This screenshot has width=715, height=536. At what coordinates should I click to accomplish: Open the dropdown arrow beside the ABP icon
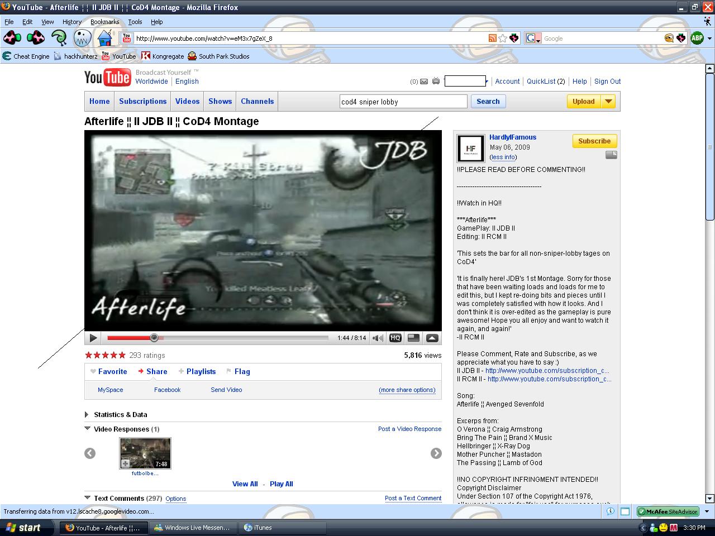click(709, 39)
